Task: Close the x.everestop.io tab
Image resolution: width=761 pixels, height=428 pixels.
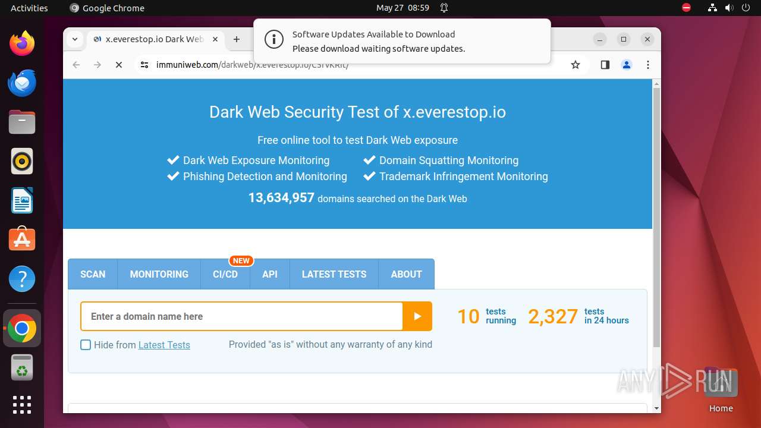Action: (x=215, y=39)
